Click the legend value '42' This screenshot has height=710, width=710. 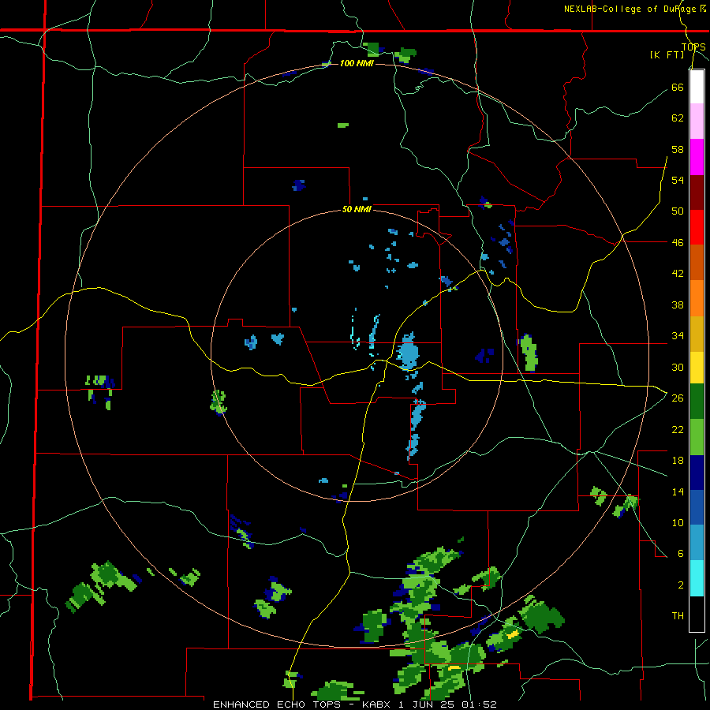coord(678,274)
